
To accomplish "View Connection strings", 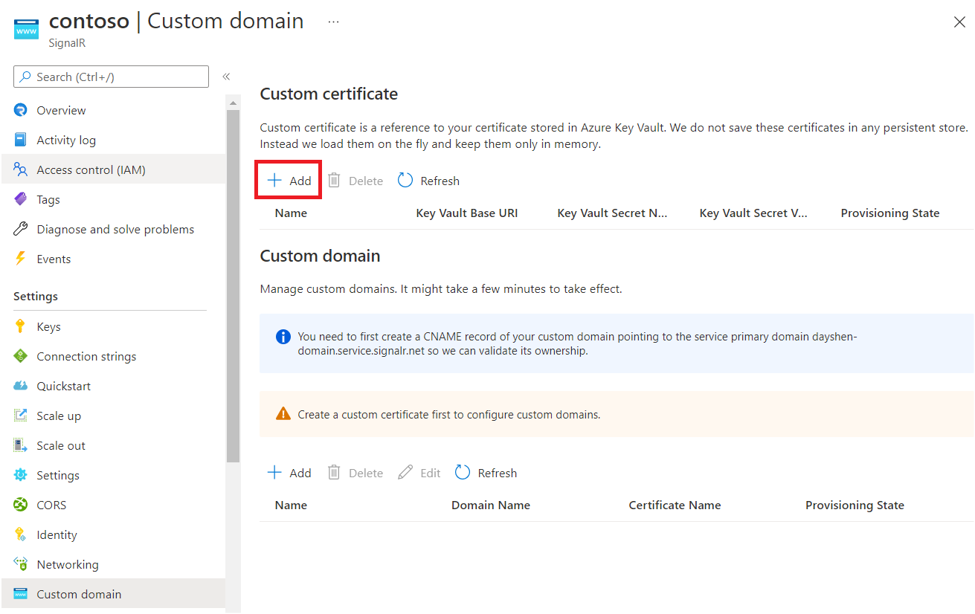I will tap(86, 356).
